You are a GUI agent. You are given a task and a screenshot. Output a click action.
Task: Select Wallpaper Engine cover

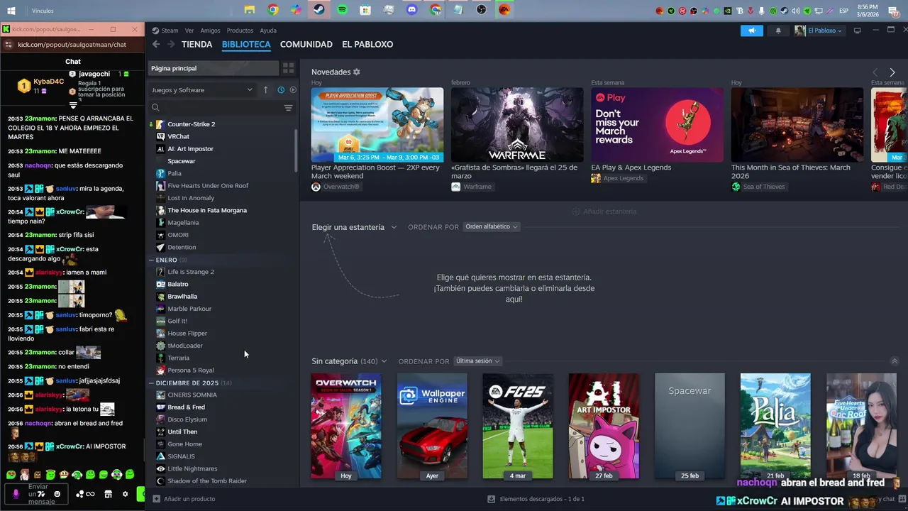coord(432,426)
